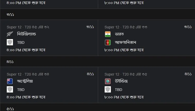Open Super 12 match 32 header
This screenshot has height=111, width=195.
coord(28,27)
